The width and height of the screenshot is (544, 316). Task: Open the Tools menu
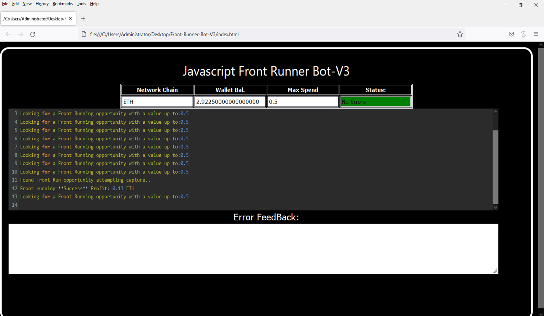(x=81, y=4)
